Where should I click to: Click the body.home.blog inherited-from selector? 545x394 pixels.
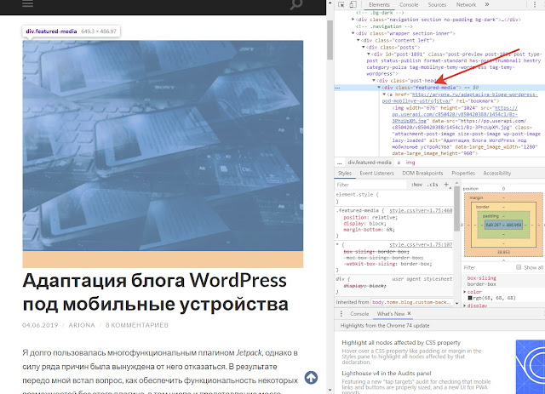(412, 302)
